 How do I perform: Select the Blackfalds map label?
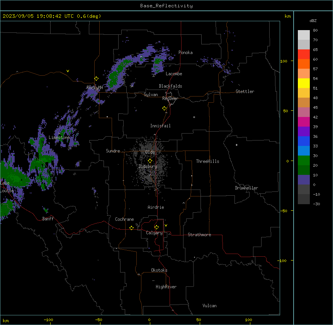click(x=170, y=86)
